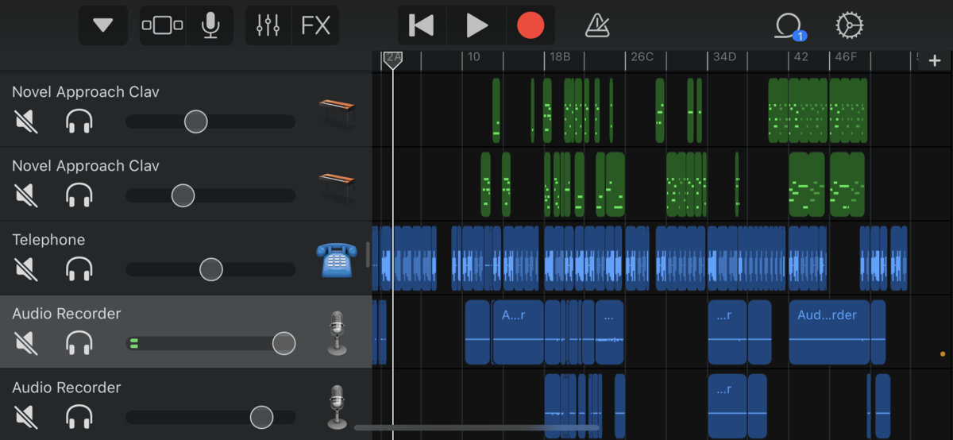This screenshot has height=440, width=953.
Task: Open the loop browser icon
Action: click(789, 25)
